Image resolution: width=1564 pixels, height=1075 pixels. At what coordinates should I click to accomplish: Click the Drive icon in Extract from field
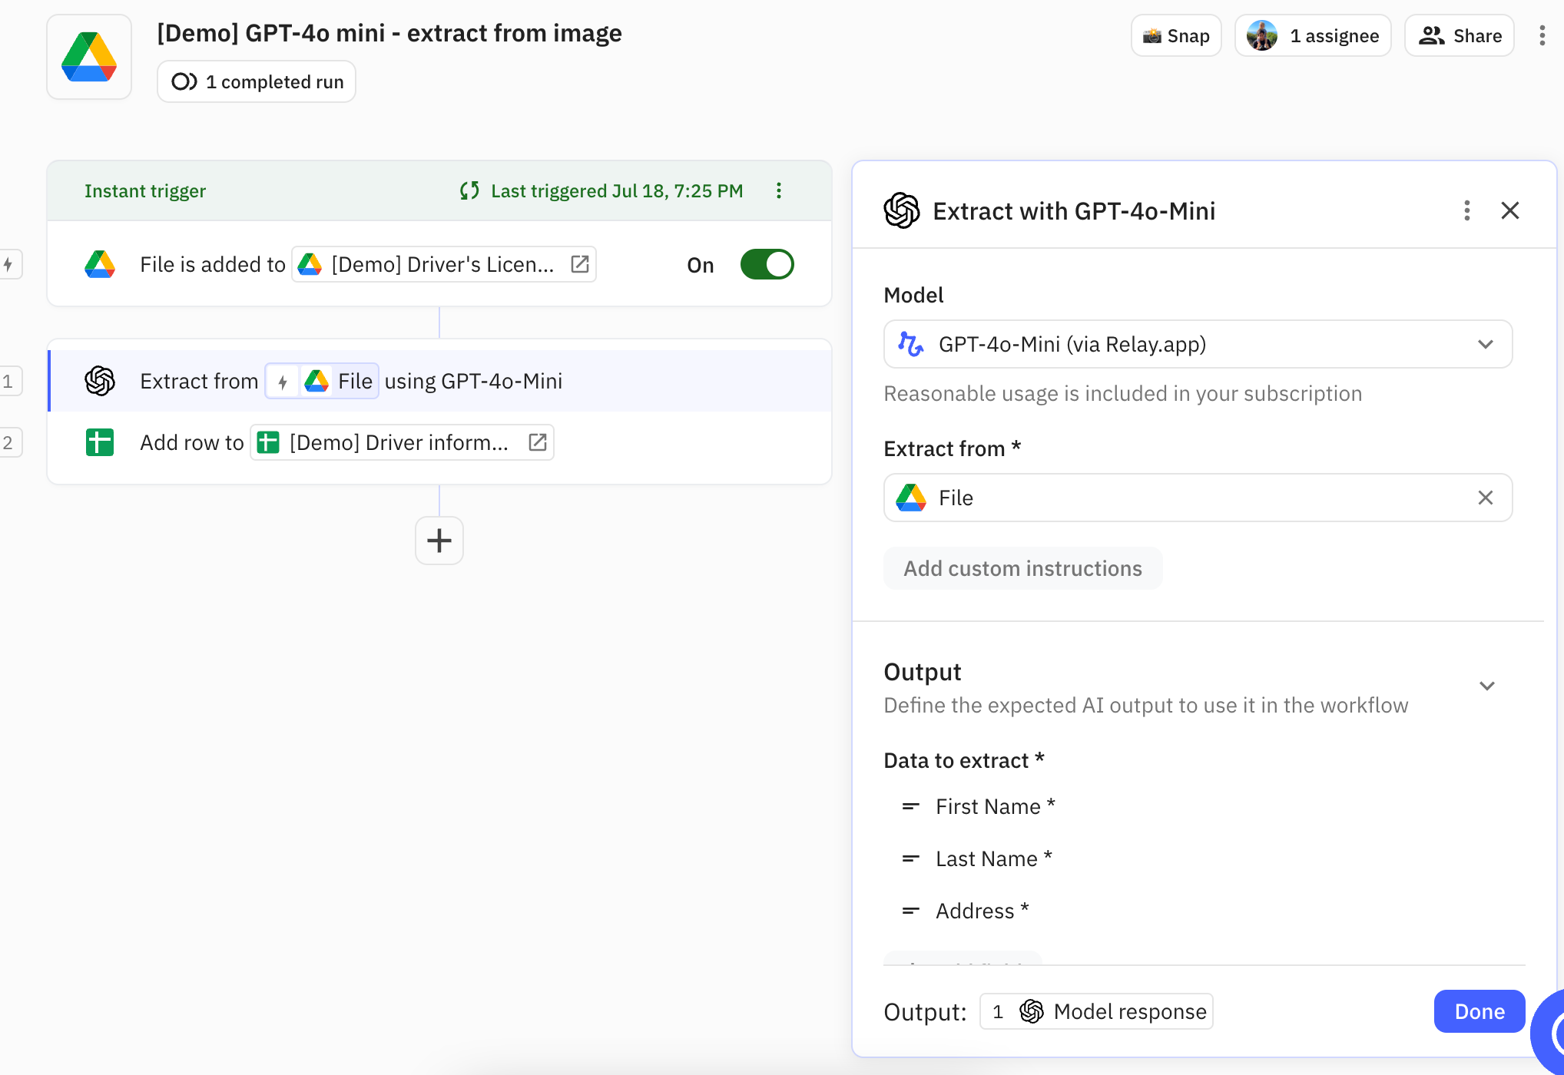911,498
